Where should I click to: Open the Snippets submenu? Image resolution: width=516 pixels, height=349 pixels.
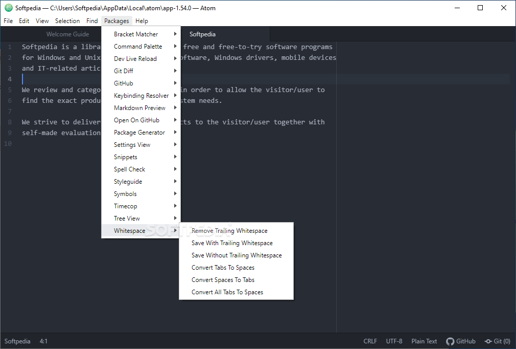[x=141, y=157]
